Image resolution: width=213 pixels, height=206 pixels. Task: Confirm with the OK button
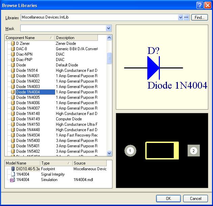click(x=168, y=199)
